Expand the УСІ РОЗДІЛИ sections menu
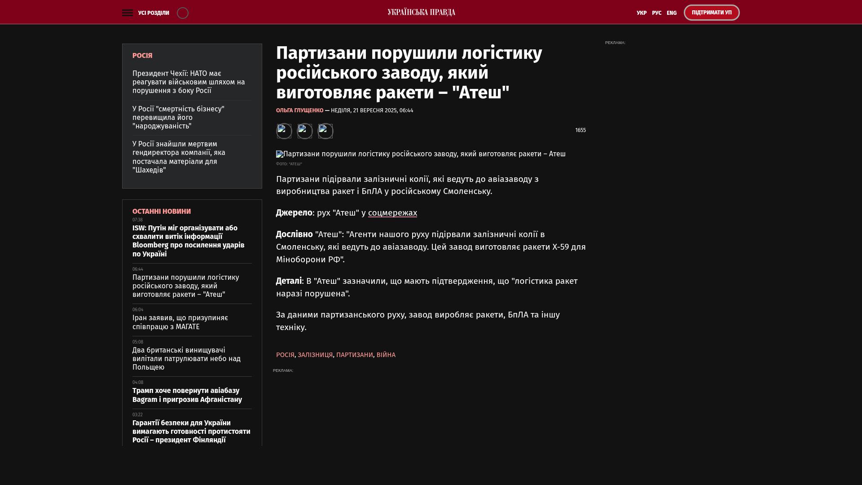This screenshot has height=485, width=862. coord(154,13)
